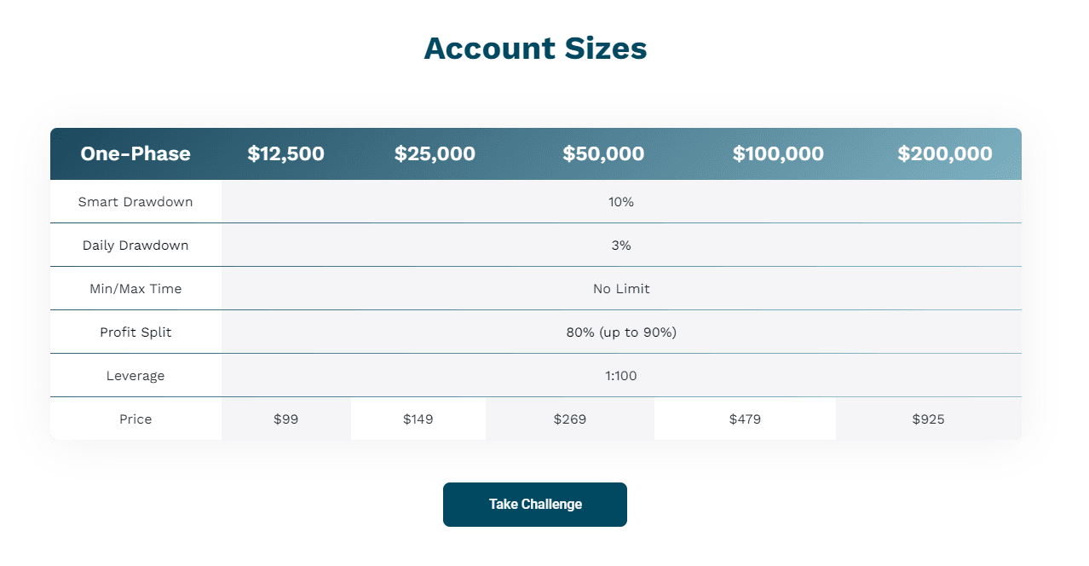Select the $12,500 account size header
1089x566 pixels.
[x=286, y=153]
